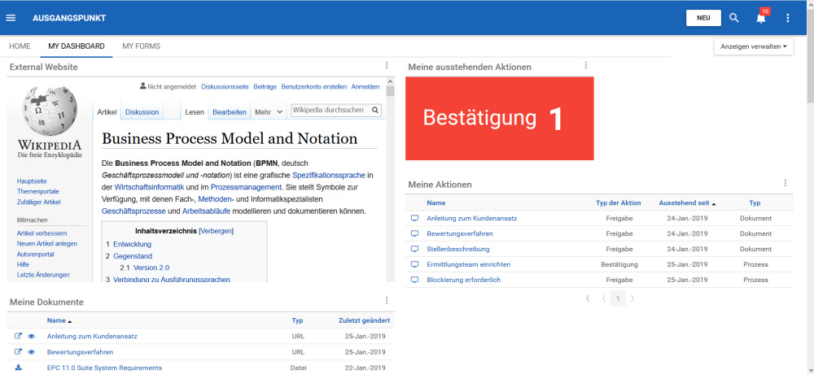The height and width of the screenshot is (374, 814).
Task: Click the red Bestätigung 1 tile
Action: coord(500,118)
